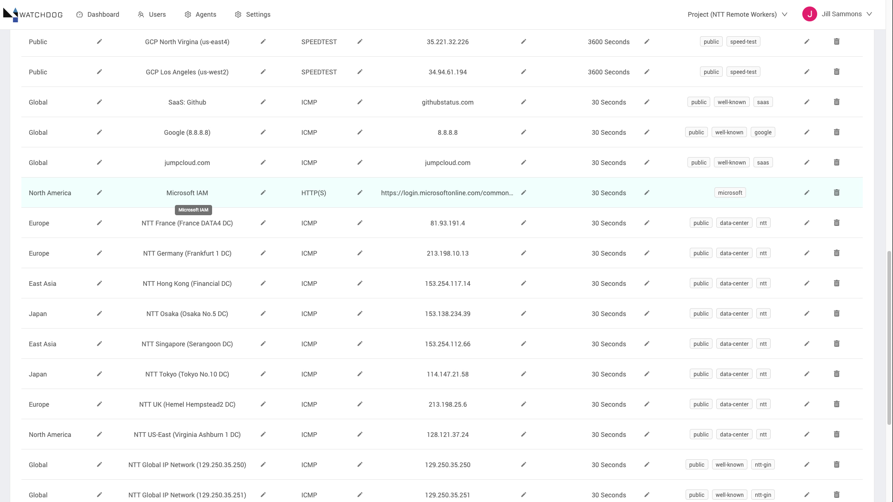Edit the NTT Tokyo ICMP type

[x=360, y=374]
